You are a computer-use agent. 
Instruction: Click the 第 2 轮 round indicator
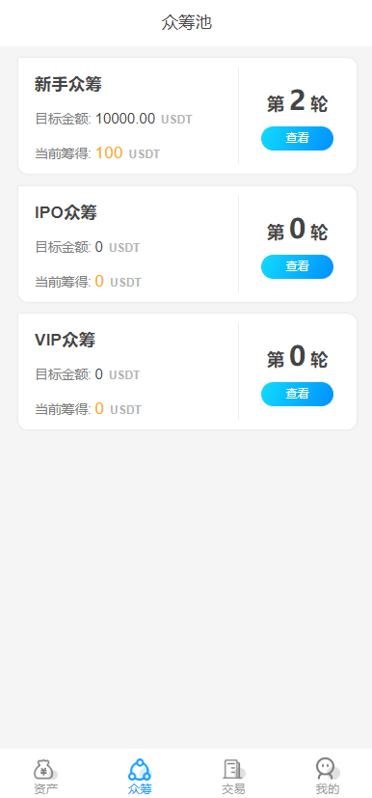click(297, 101)
